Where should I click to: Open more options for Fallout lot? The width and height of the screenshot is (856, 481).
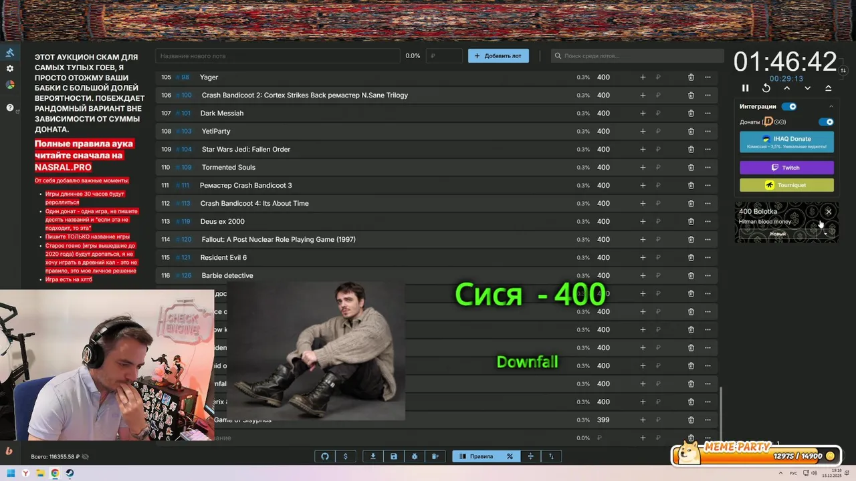(x=708, y=240)
